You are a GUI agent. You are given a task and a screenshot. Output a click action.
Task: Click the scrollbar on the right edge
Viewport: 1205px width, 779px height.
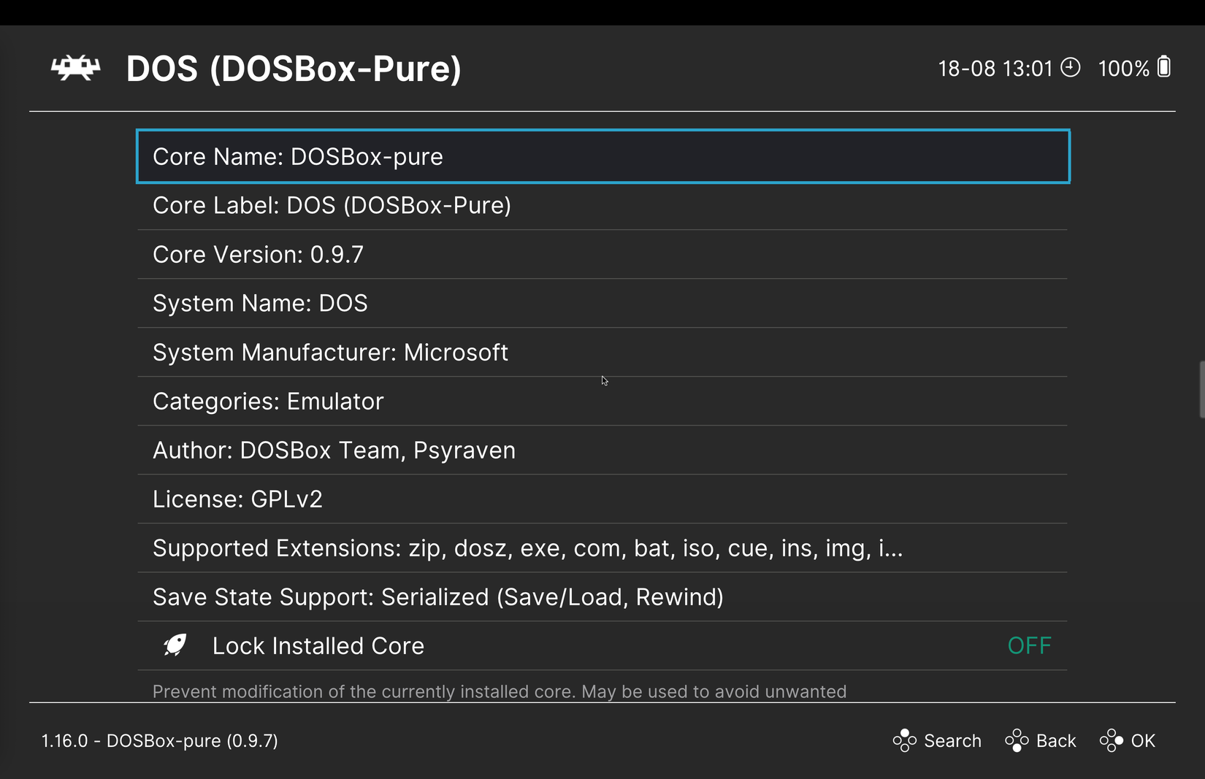click(x=1200, y=387)
